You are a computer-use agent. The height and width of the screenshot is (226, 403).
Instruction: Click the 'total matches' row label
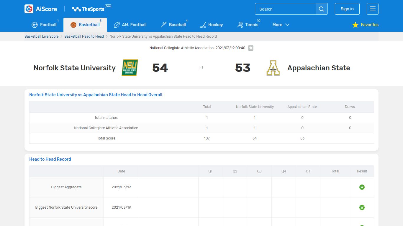106,118
